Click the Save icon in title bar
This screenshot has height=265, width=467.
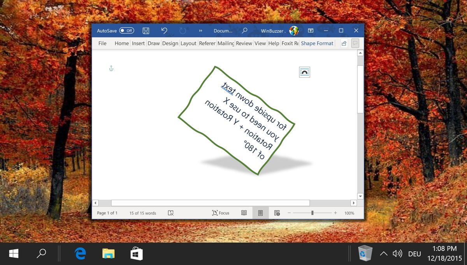(146, 31)
